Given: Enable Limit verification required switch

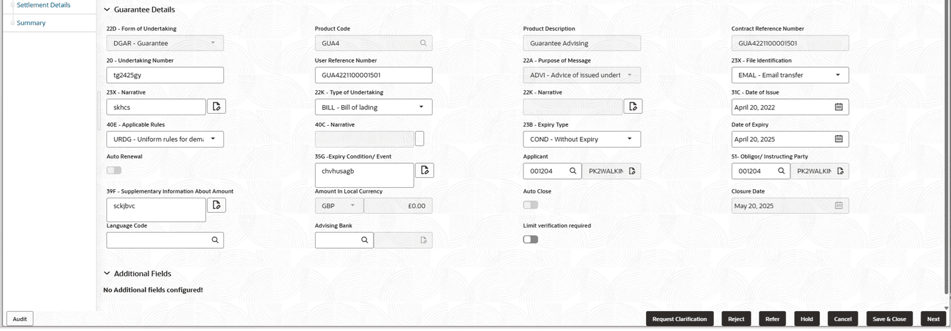Looking at the screenshot, I should coord(530,240).
